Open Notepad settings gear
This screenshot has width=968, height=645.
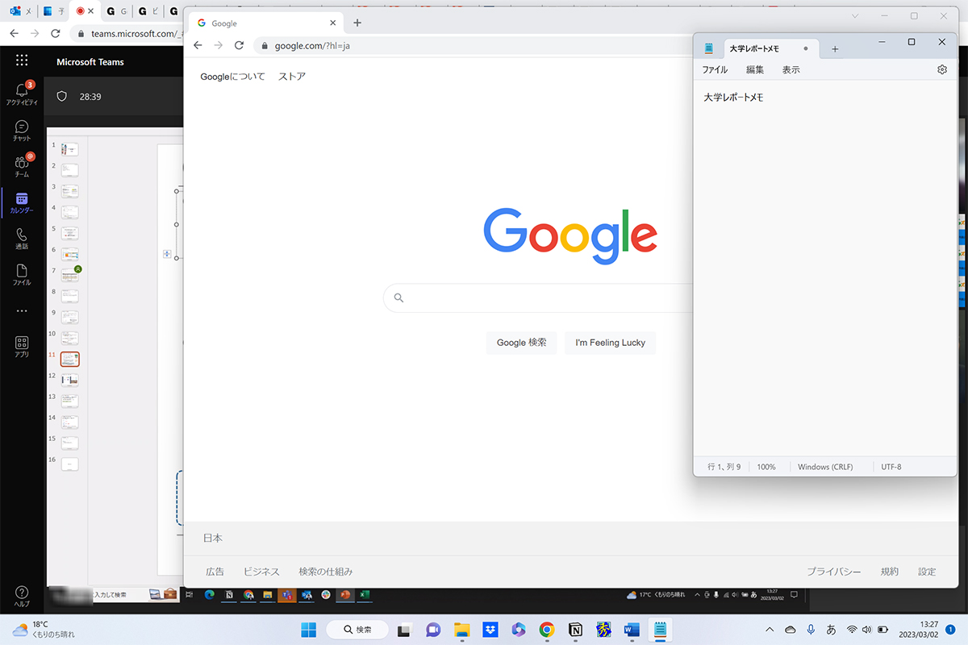click(x=941, y=70)
